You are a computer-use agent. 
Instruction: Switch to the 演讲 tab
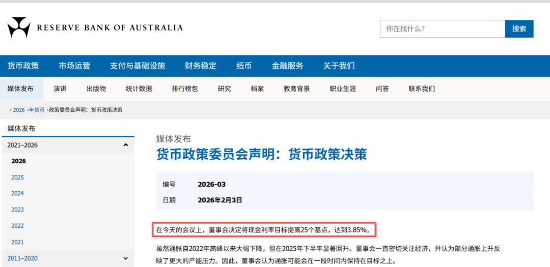point(60,89)
